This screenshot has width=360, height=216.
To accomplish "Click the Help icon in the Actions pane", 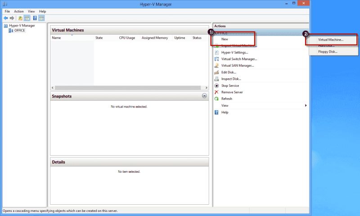I will (x=216, y=112).
